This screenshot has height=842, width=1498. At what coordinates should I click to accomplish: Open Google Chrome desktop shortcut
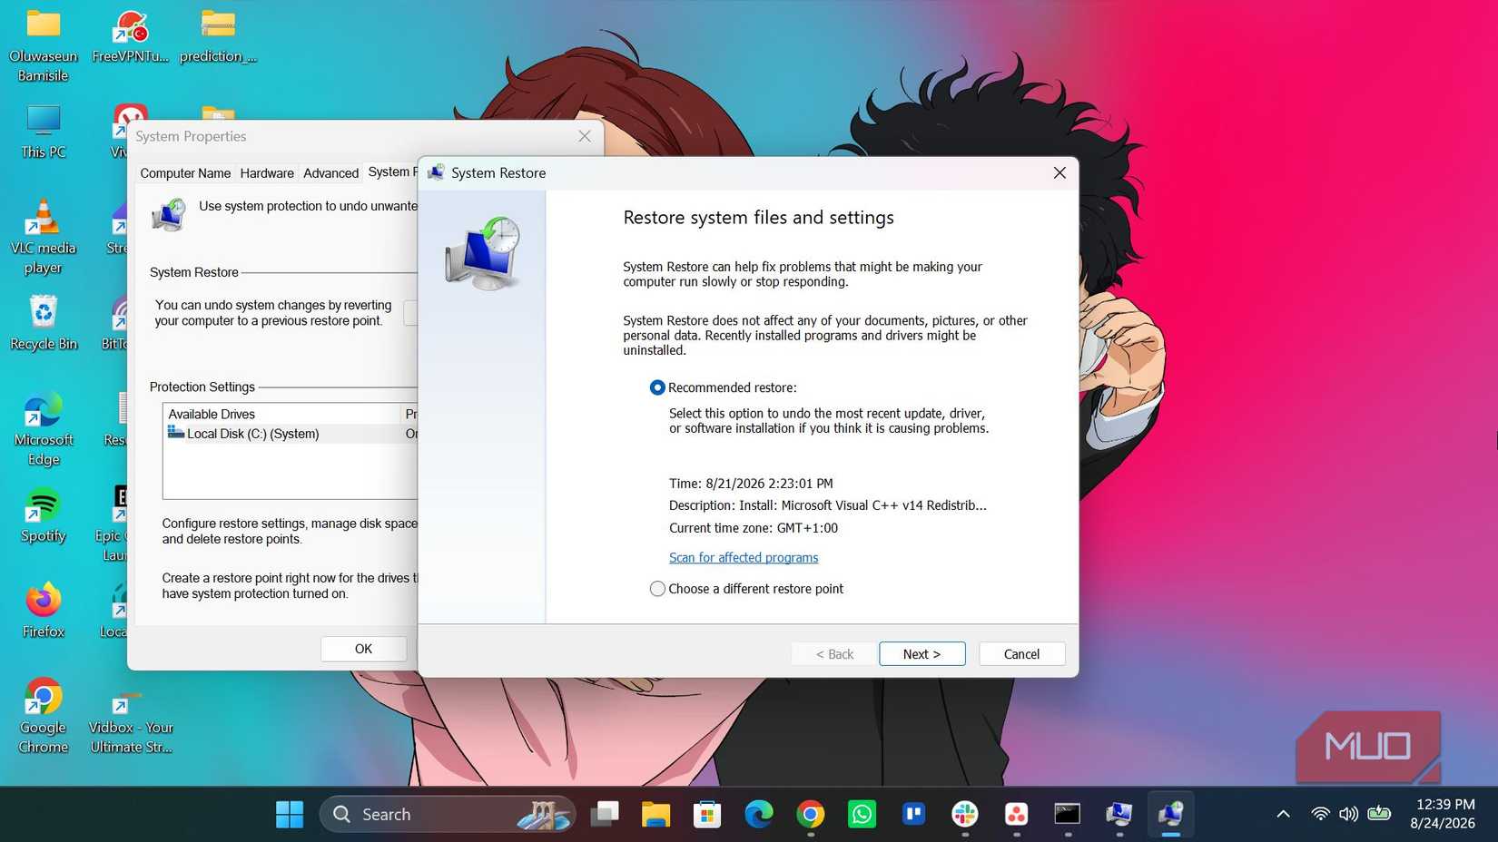[44, 715]
